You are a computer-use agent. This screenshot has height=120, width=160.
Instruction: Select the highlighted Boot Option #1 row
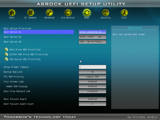pos(39,32)
